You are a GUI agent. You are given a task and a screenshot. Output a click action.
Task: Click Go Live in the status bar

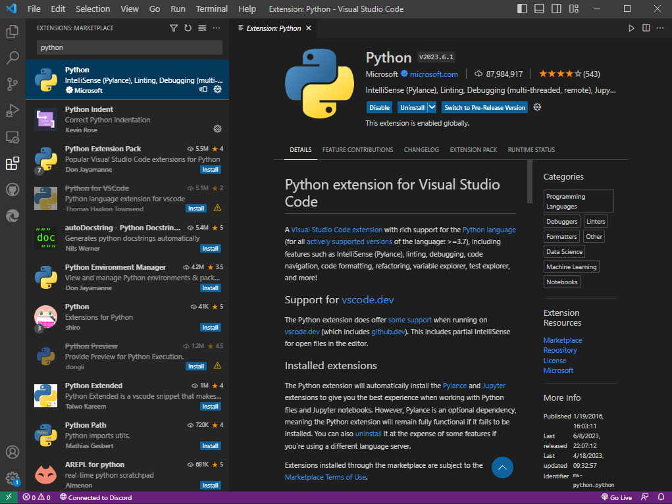tap(616, 497)
